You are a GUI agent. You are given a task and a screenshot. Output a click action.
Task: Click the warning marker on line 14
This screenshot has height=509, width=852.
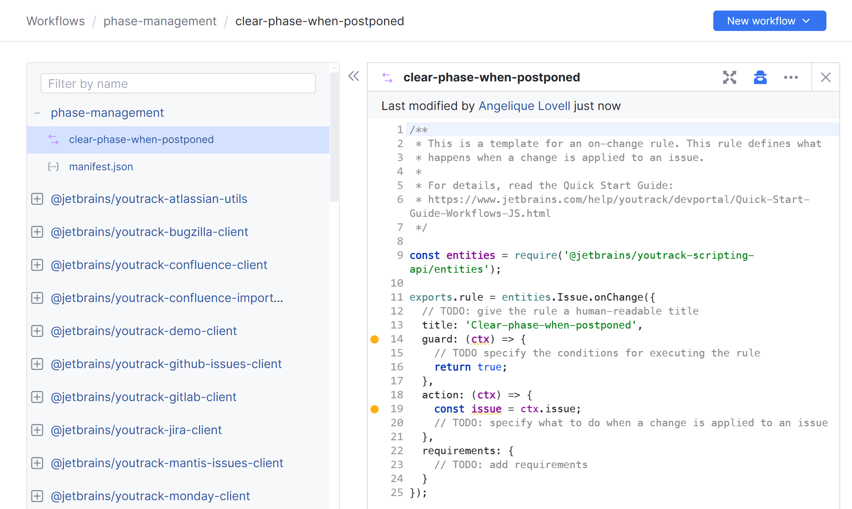(375, 339)
